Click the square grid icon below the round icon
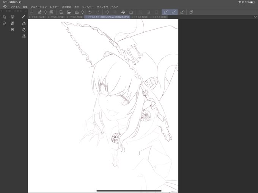Viewport: 258px width, 193px height. pyautogui.click(x=13, y=23)
